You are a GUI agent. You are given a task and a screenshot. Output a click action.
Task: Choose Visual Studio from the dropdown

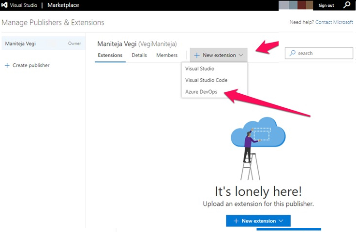coord(200,69)
